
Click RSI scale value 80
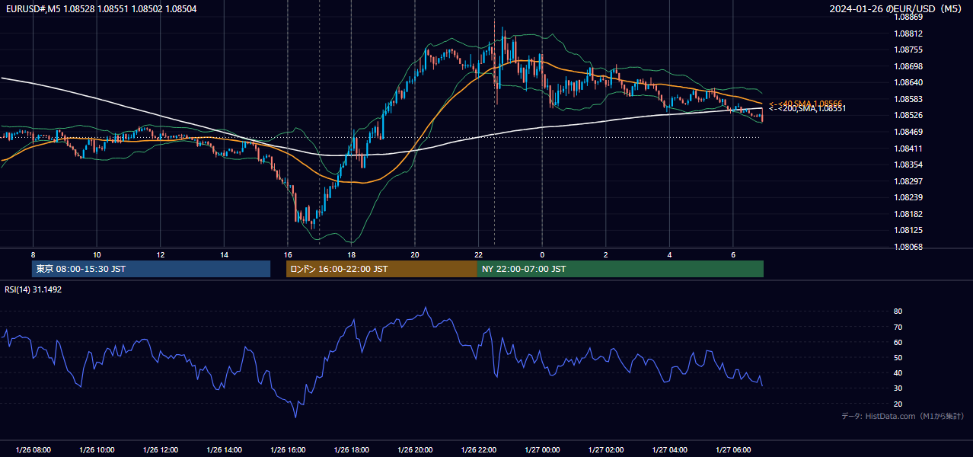coord(898,312)
